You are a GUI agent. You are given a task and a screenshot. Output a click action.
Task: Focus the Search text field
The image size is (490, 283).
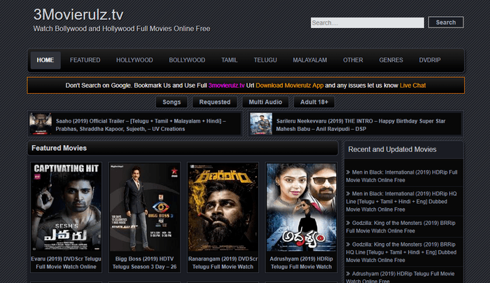coord(367,22)
